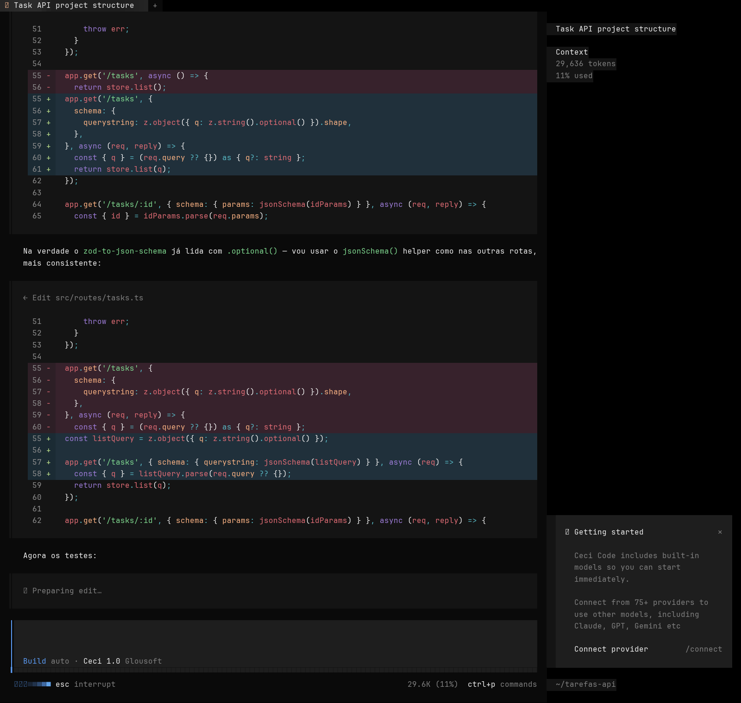Screen dimensions: 741x703
Task: Click the Context label in sidebar
Action: pyautogui.click(x=571, y=52)
